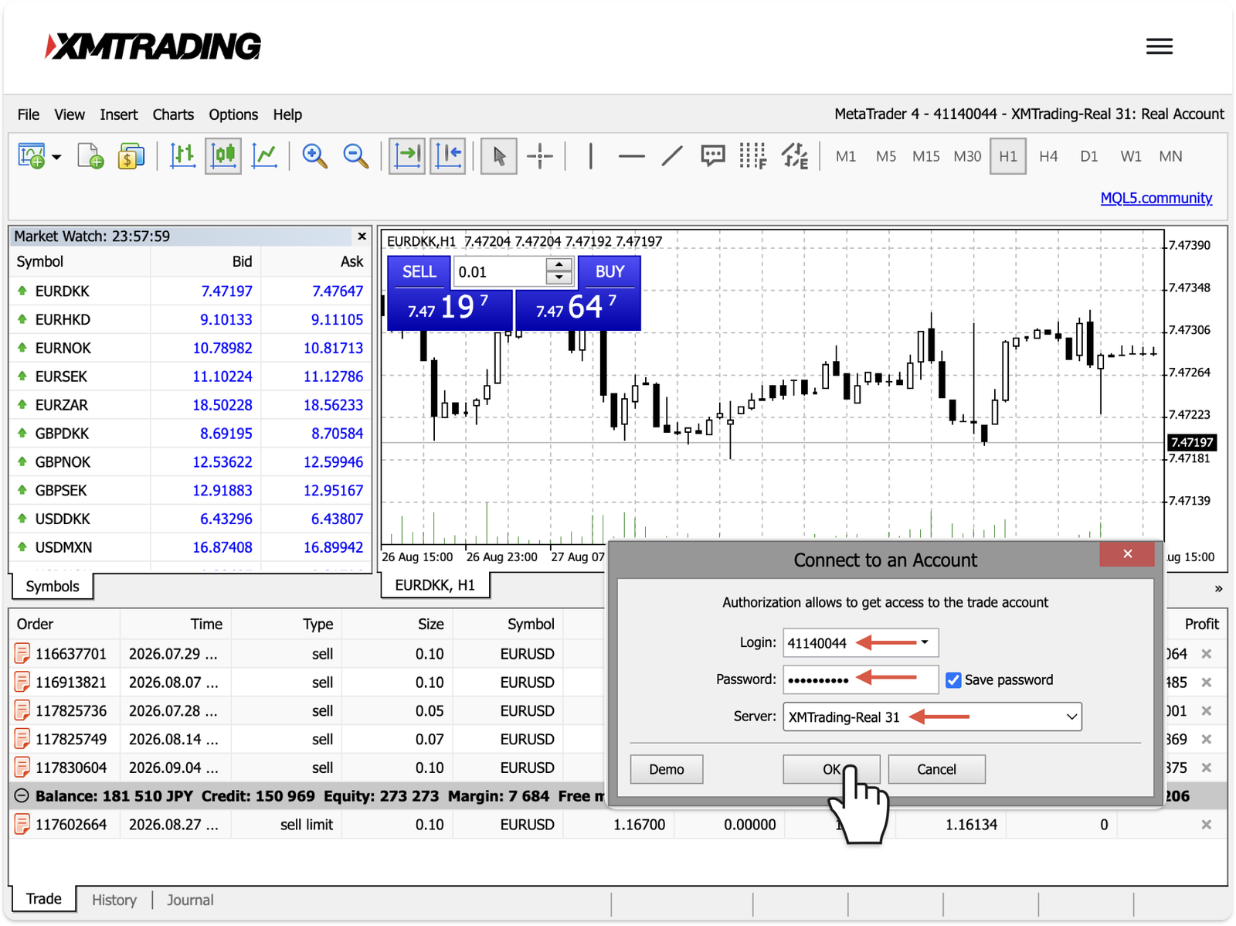The height and width of the screenshot is (926, 1236).
Task: Open the New Order dollar icon
Action: tap(131, 156)
